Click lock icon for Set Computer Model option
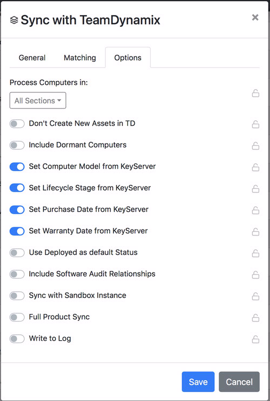This screenshot has height=401, width=270. pyautogui.click(x=256, y=167)
